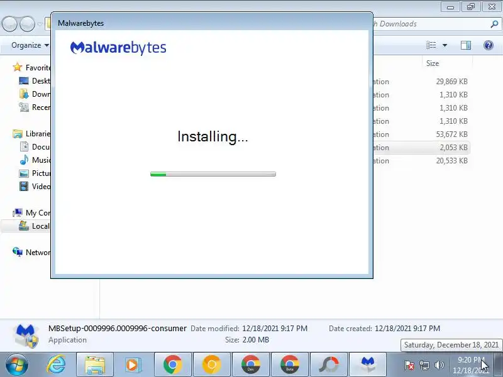The image size is (503, 377).
Task: Click the Malwarebytes installer title bar
Action: pyautogui.click(x=212, y=23)
